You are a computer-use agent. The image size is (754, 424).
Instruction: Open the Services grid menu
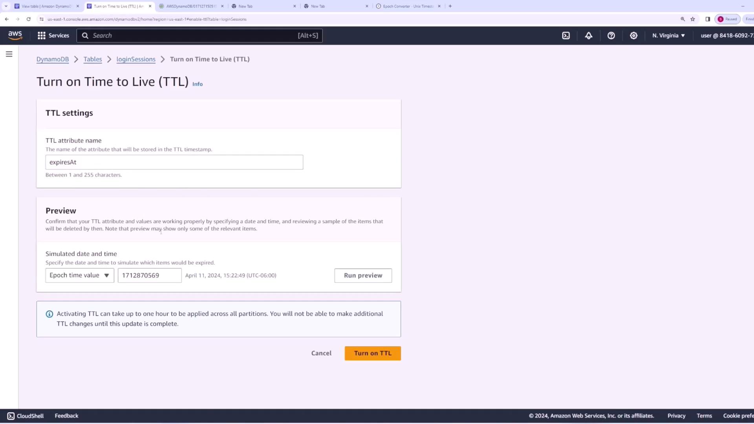point(53,36)
